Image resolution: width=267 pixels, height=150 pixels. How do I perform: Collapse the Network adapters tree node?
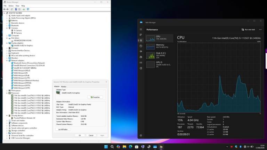(x=7, y=60)
